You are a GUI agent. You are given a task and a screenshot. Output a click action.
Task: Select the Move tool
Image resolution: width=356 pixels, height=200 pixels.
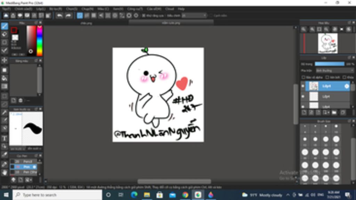point(4,60)
